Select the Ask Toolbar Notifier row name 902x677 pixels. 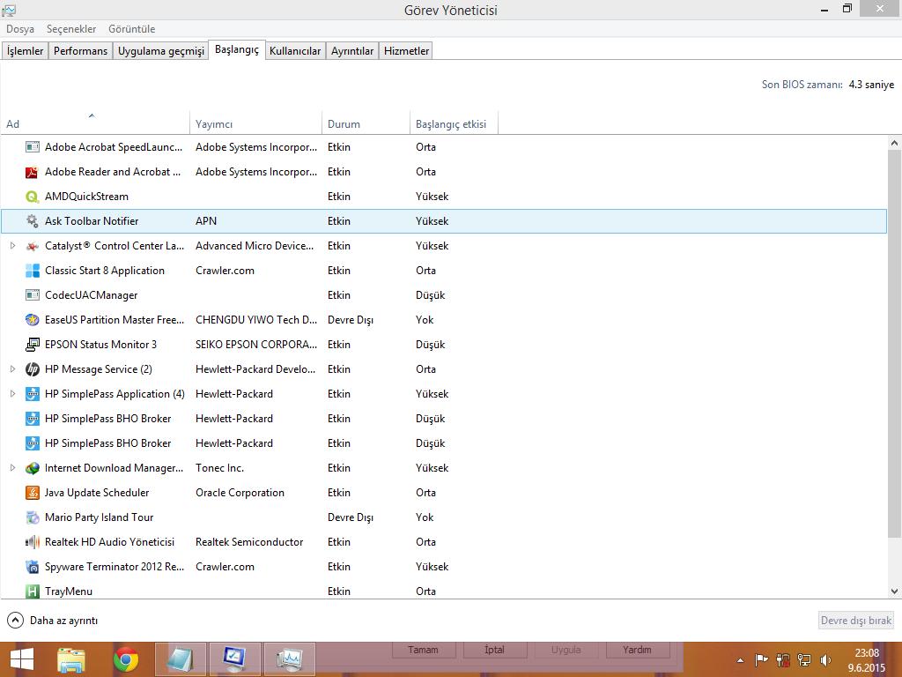click(x=92, y=221)
